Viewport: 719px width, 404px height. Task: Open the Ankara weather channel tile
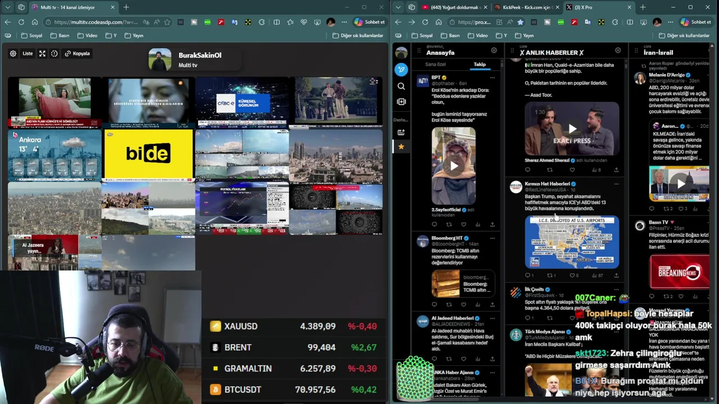[x=54, y=154]
